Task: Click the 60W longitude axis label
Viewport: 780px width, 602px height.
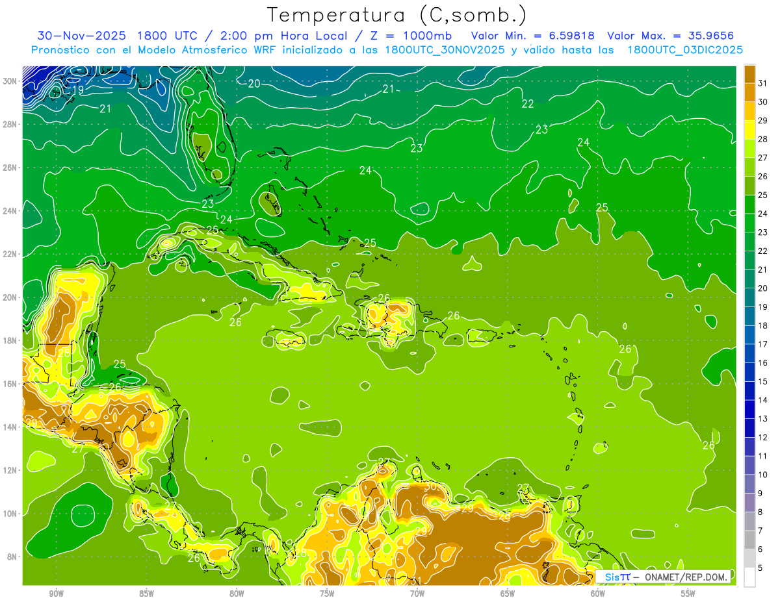Action: point(598,593)
